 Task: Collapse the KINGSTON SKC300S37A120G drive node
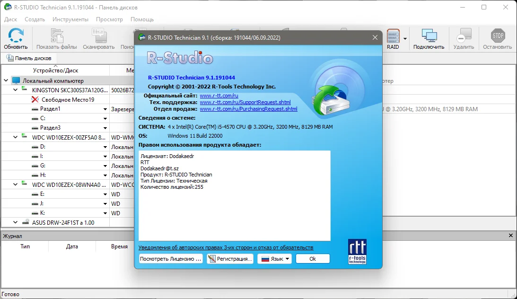(x=15, y=90)
